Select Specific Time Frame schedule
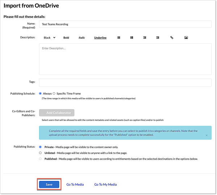 pyautogui.click(x=54, y=93)
